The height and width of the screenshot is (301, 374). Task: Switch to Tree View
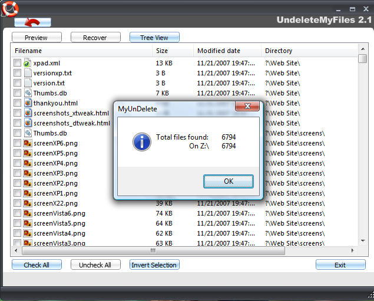(x=154, y=38)
